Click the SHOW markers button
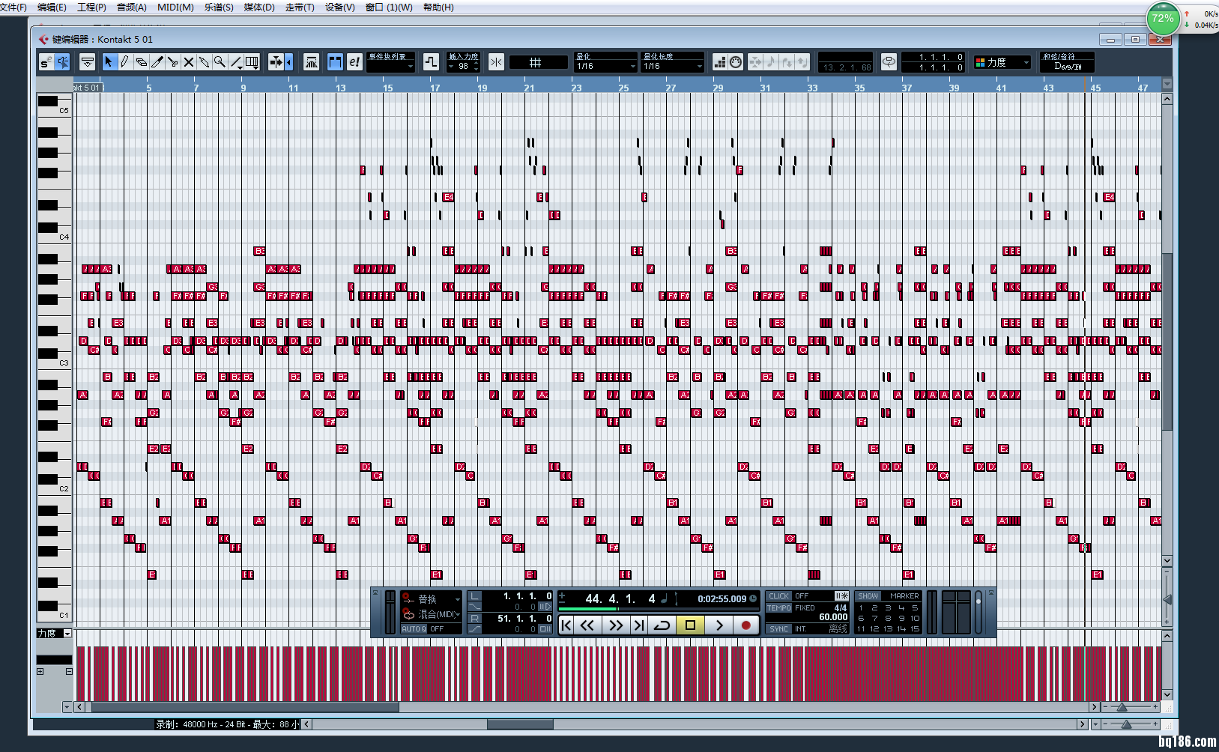The width and height of the screenshot is (1219, 752). (x=868, y=596)
